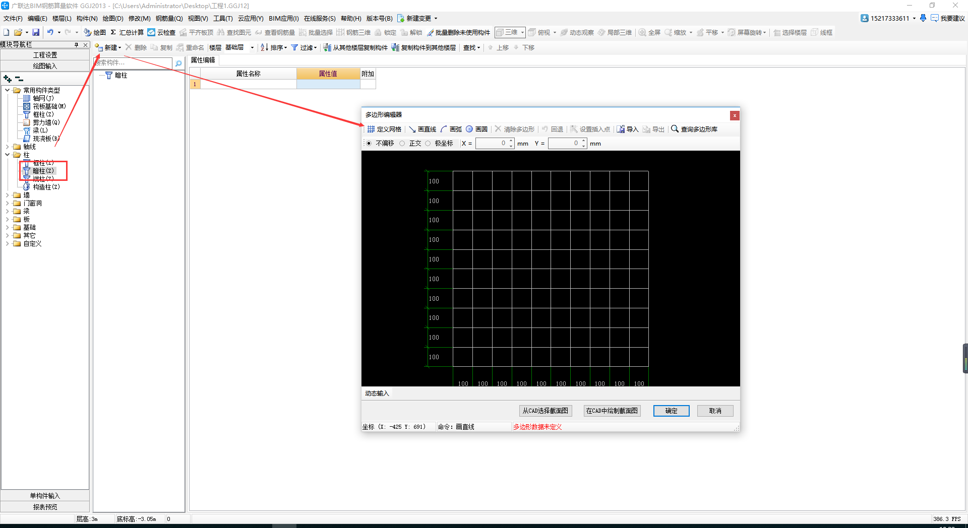Click the X offset input field
Viewport: 968px width, 528px height.
point(492,144)
